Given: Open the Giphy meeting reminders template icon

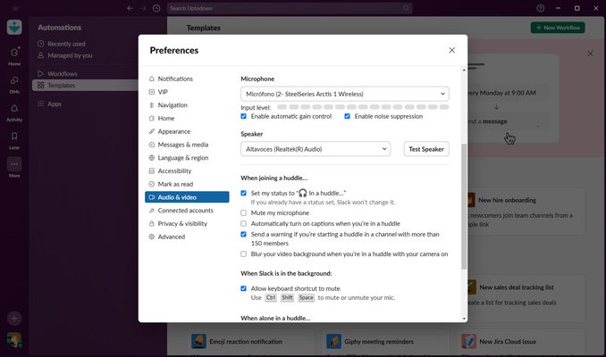Looking at the screenshot, I should click(x=333, y=341).
